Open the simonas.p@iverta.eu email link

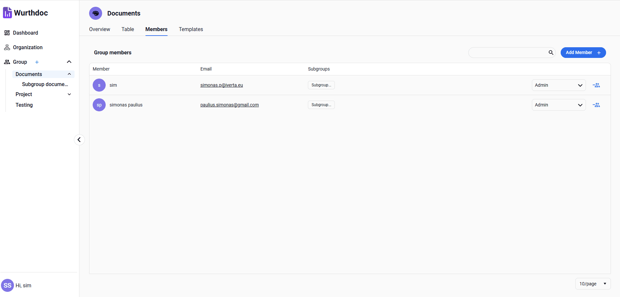coord(221,85)
